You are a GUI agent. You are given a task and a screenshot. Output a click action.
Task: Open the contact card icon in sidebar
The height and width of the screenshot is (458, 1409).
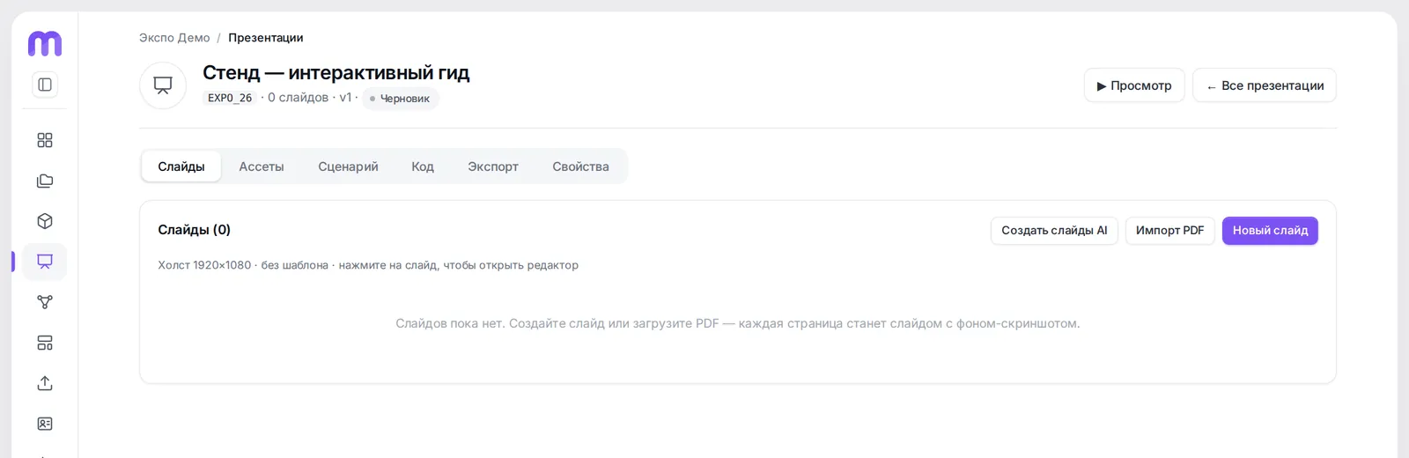[x=45, y=424]
